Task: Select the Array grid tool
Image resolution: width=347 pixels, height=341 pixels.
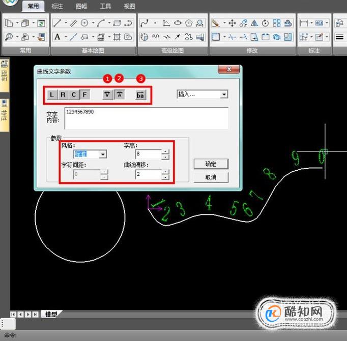Action: point(277,23)
